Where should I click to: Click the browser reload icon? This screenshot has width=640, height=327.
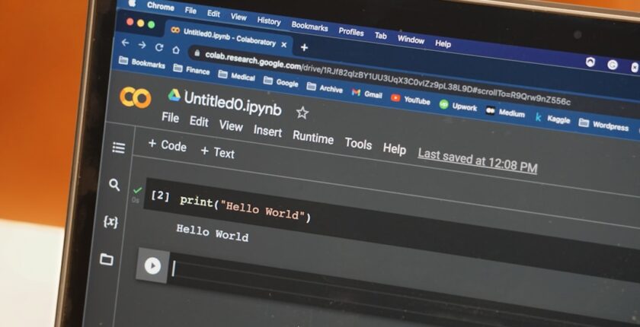[159, 46]
